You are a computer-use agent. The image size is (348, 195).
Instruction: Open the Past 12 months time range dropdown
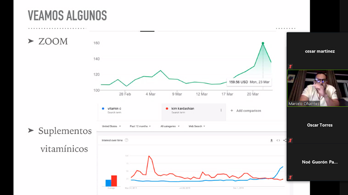[x=140, y=126]
